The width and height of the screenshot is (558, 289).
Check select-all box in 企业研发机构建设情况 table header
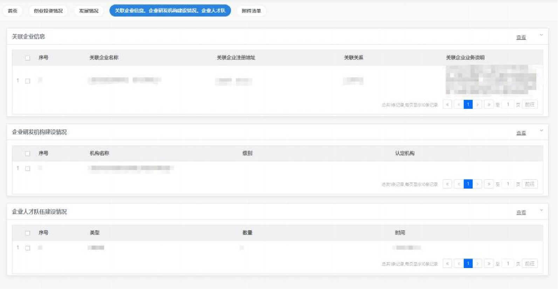pos(28,154)
